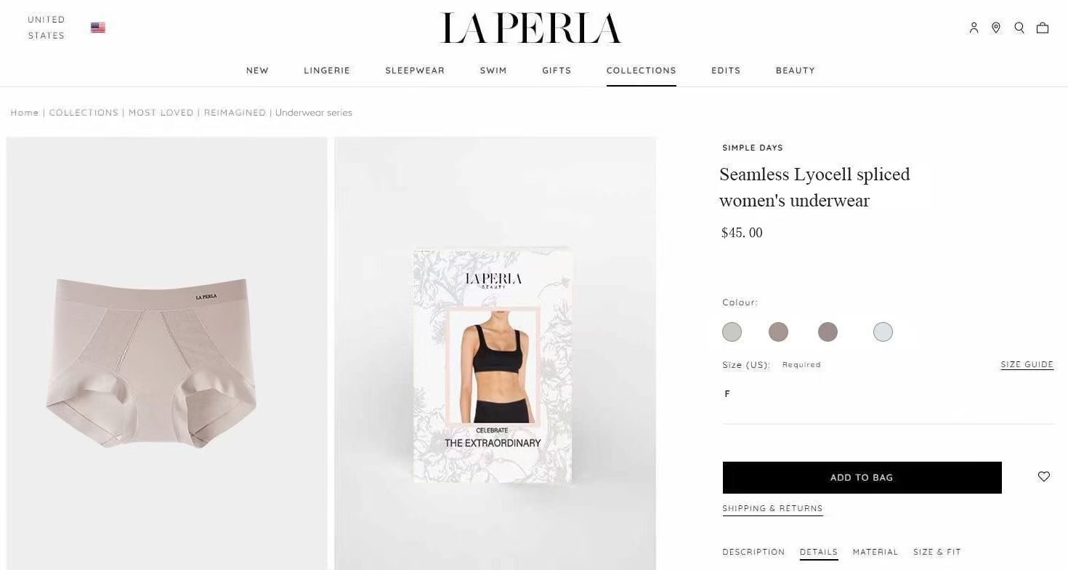Select the pale blue colour swatch
The width and height of the screenshot is (1068, 570).
[883, 332]
